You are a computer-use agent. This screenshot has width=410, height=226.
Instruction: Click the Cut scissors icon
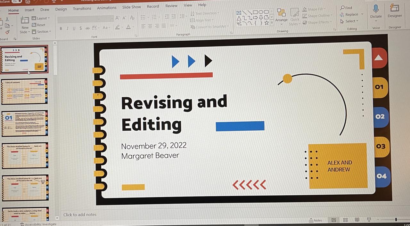7,19
